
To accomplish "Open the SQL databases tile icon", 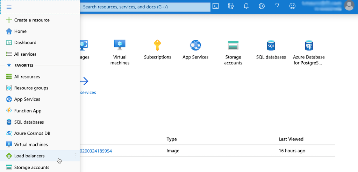I will click(x=271, y=45).
